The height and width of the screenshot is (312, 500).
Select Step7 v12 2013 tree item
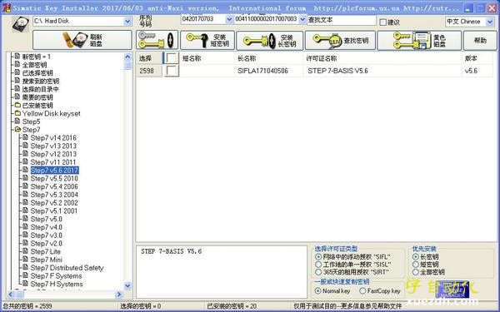coord(53,154)
